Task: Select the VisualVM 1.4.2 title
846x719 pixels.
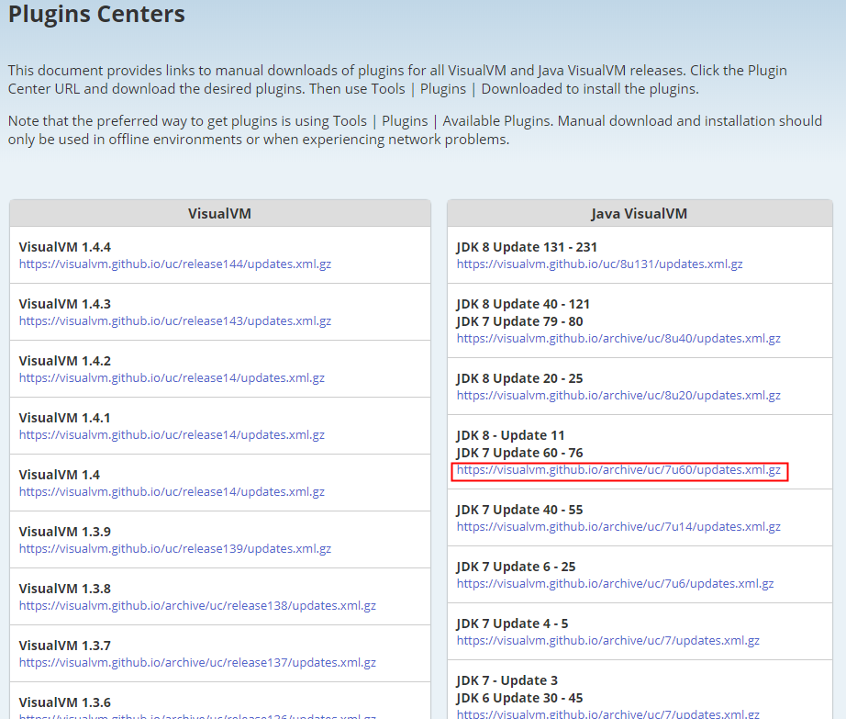Action: click(65, 361)
